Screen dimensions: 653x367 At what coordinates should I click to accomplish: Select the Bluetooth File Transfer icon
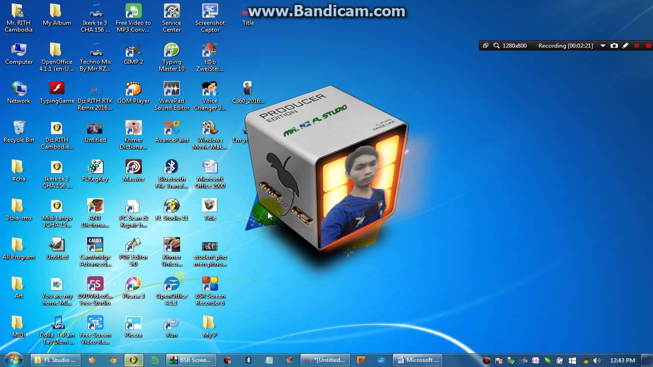(x=171, y=174)
